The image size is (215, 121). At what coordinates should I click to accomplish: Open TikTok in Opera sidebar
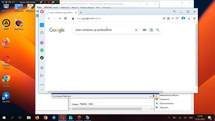42,58
